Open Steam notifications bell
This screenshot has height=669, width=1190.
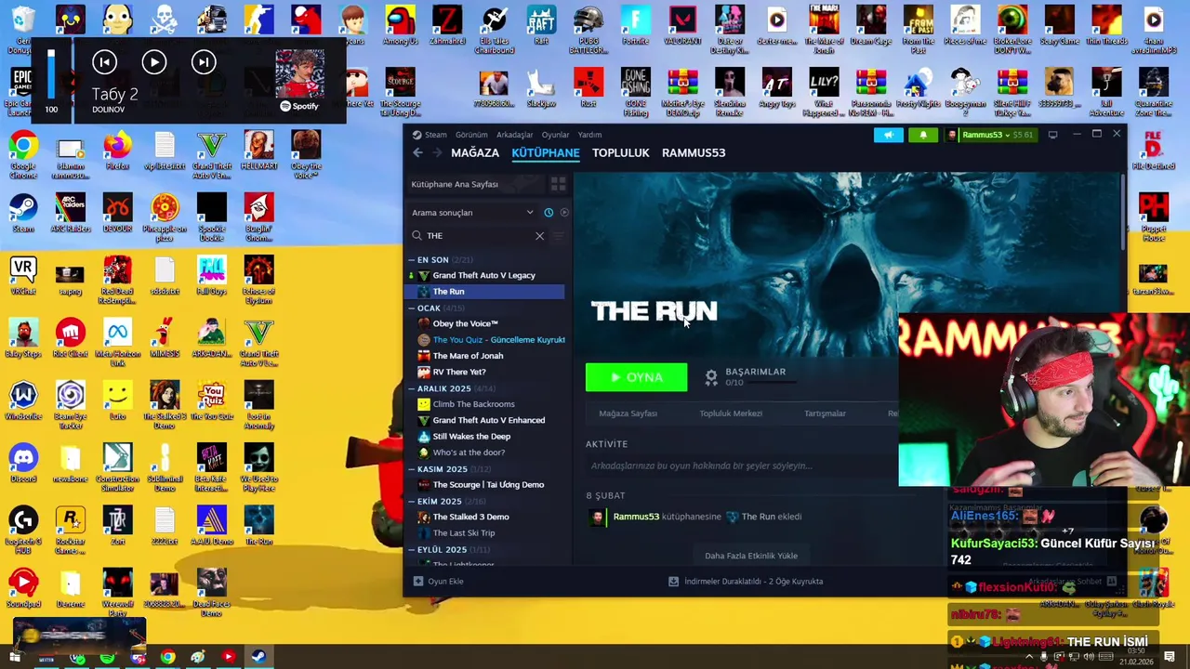pos(923,135)
